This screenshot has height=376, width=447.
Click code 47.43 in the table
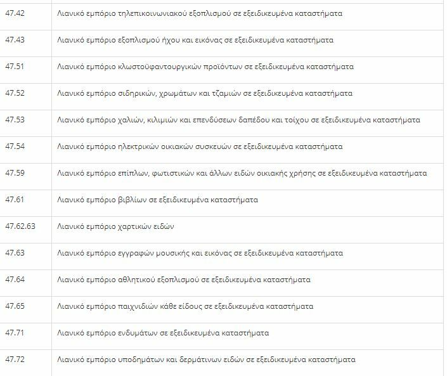[x=15, y=40]
